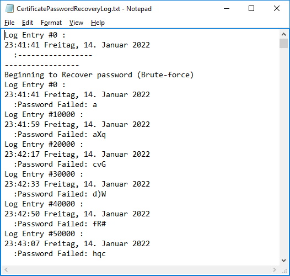Close the Notepad window
The height and width of the screenshot is (276, 290).
pyautogui.click(x=277, y=8)
